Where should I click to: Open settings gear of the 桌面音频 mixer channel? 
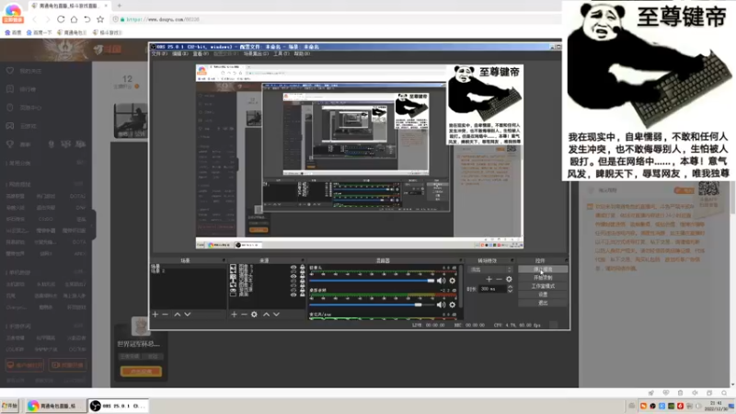[452, 305]
